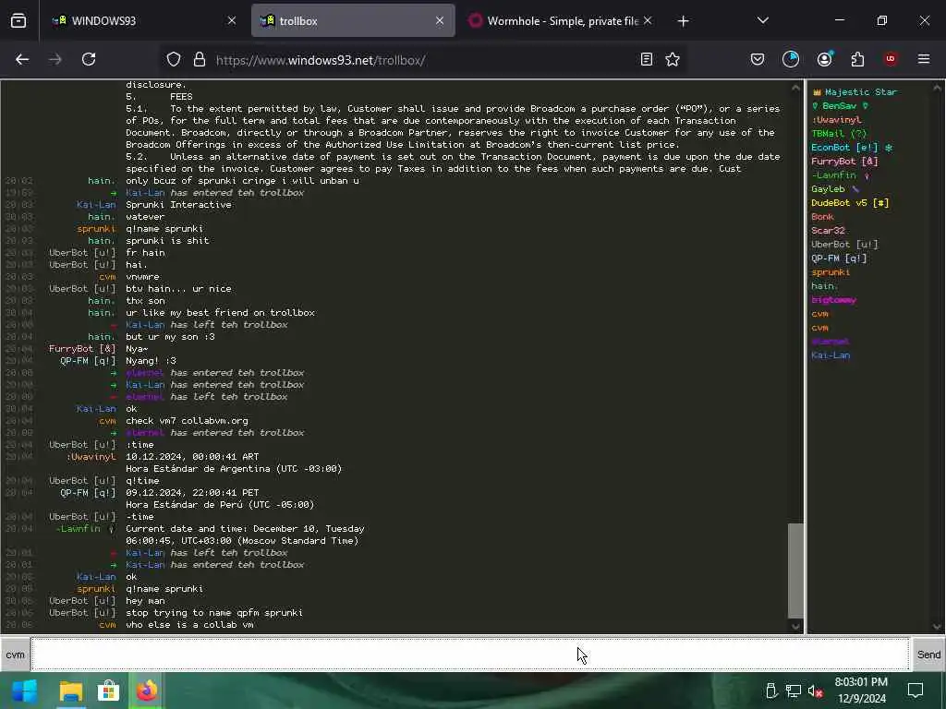The height and width of the screenshot is (709, 946).
Task: Open the Extensions puzzle icon
Action: [857, 59]
